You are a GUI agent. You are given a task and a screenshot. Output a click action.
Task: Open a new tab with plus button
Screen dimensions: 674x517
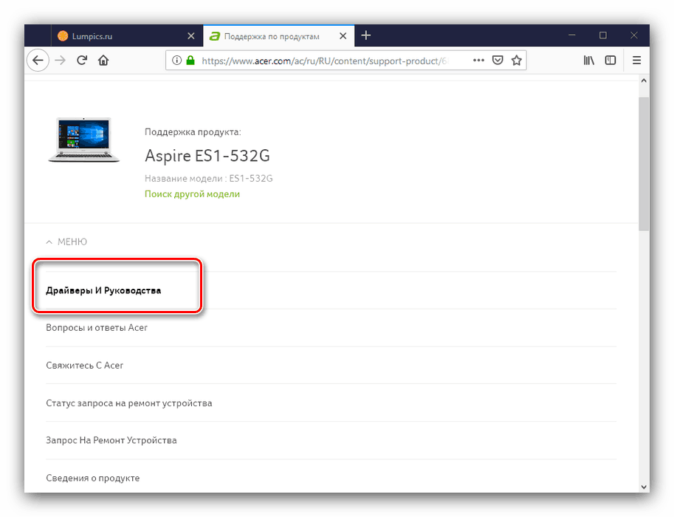366,35
